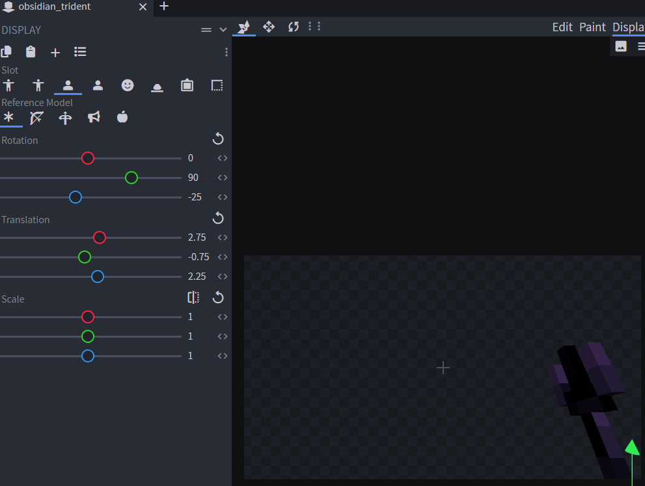Open the Display toolbar three-dot options

226,52
